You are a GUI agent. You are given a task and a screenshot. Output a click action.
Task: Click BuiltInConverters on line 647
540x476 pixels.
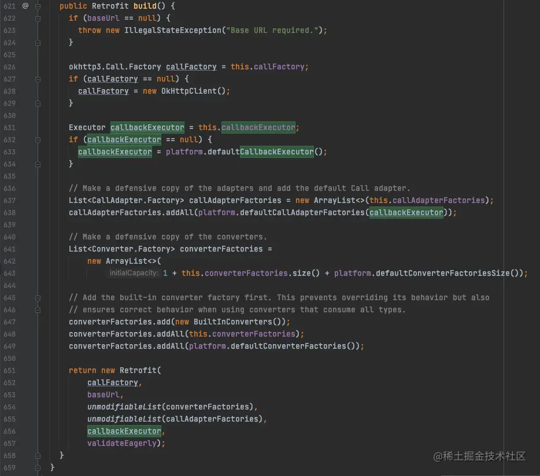pyautogui.click(x=233, y=322)
